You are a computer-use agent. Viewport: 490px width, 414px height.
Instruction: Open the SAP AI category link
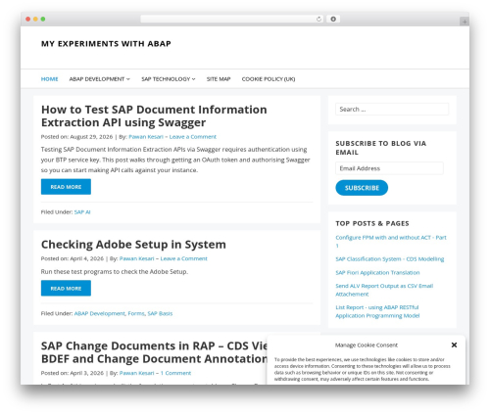pos(82,212)
